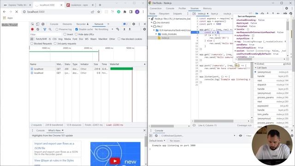Open browser DevTools settings gear
Viewport: 295px width, 166px height.
coord(134,24)
